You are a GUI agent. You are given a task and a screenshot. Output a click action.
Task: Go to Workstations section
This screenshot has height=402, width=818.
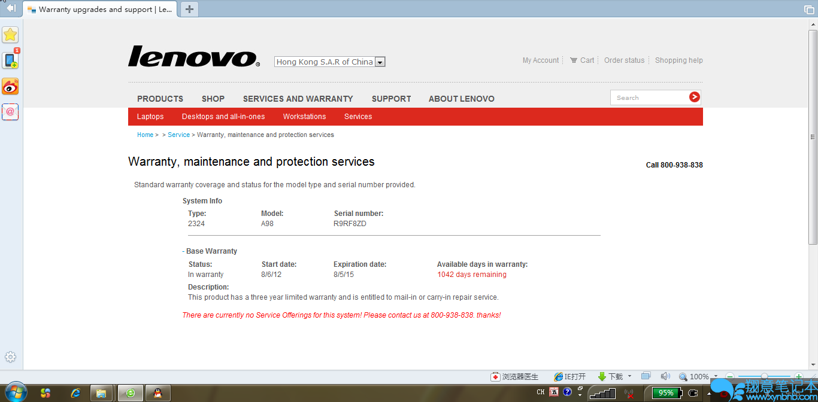(304, 117)
